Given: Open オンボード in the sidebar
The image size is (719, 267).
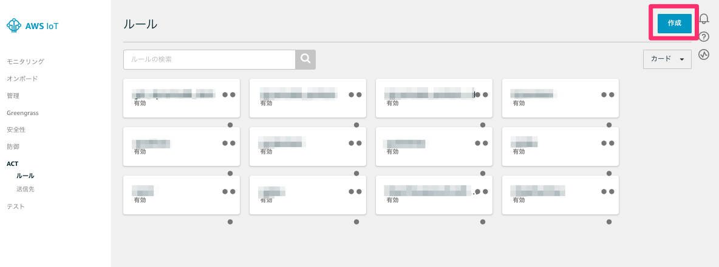Looking at the screenshot, I should point(22,79).
